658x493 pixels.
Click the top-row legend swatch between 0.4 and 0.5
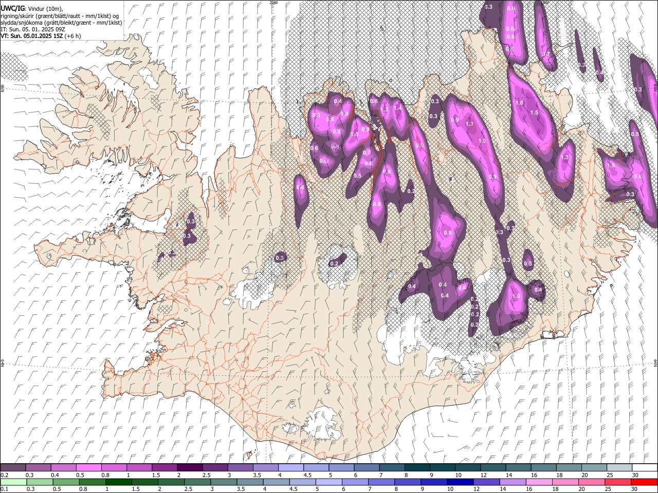click(63, 468)
